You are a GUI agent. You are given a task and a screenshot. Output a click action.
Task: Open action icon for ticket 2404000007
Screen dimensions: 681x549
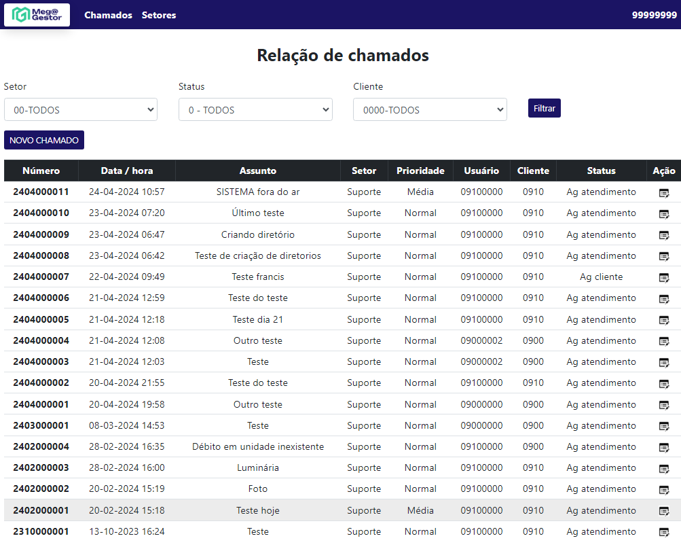[663, 278]
